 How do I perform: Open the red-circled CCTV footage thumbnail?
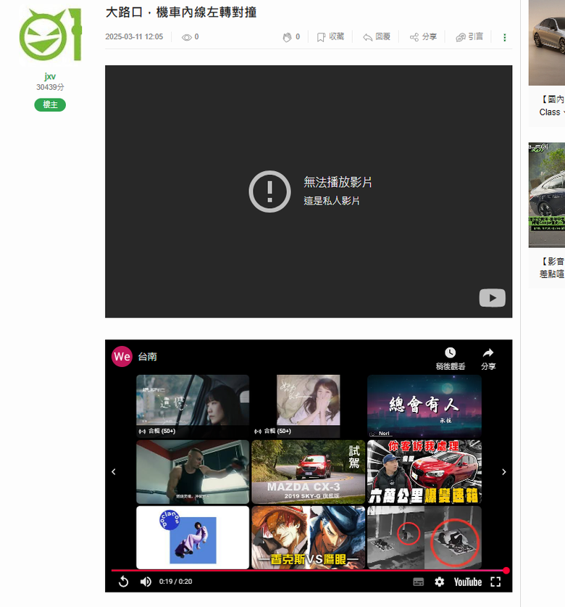pyautogui.click(x=424, y=537)
